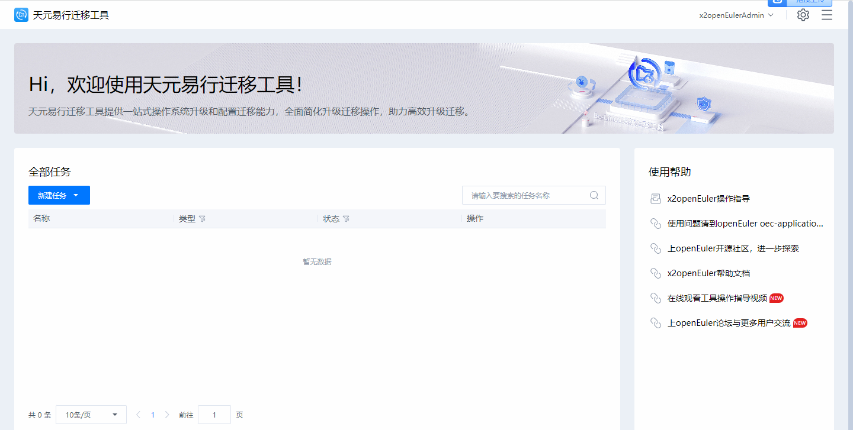Click the 前往 page number input box

(214, 415)
